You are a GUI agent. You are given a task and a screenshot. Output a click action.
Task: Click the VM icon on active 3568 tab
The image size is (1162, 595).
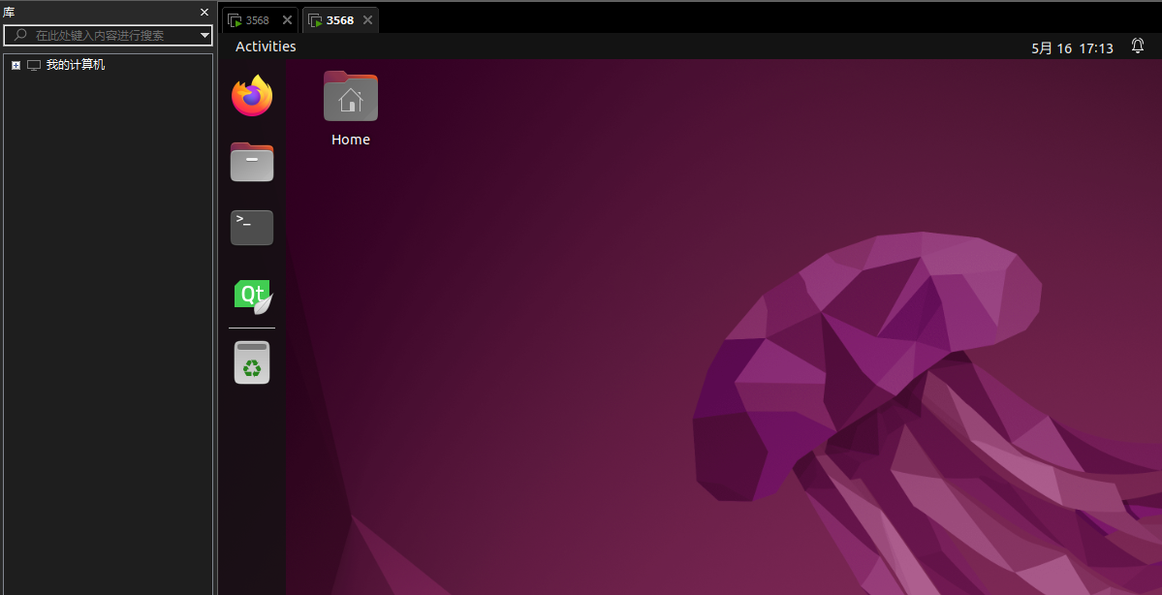click(315, 20)
